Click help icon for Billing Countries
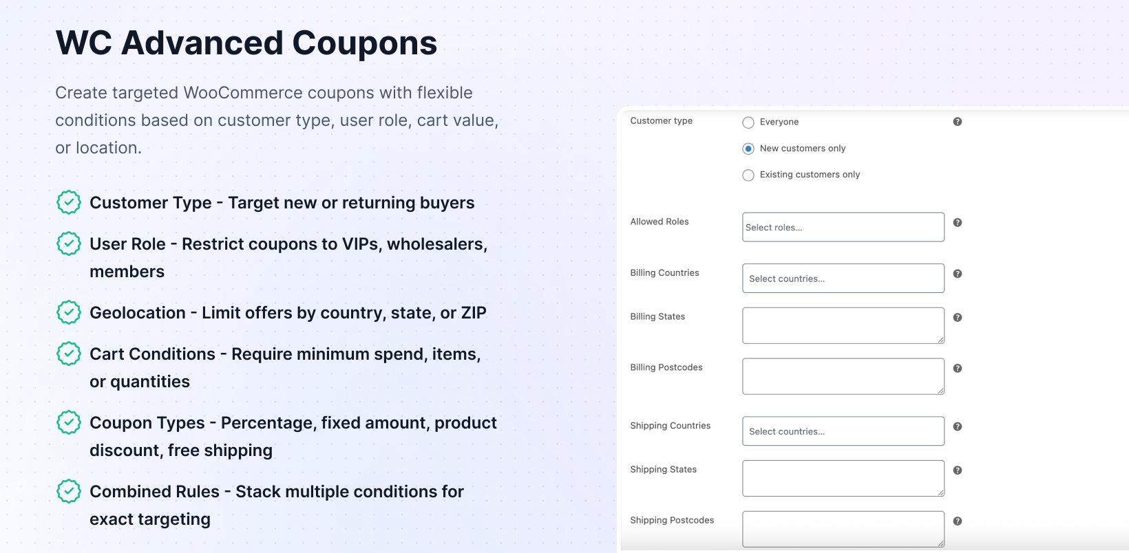This screenshot has width=1129, height=553. 957,274
